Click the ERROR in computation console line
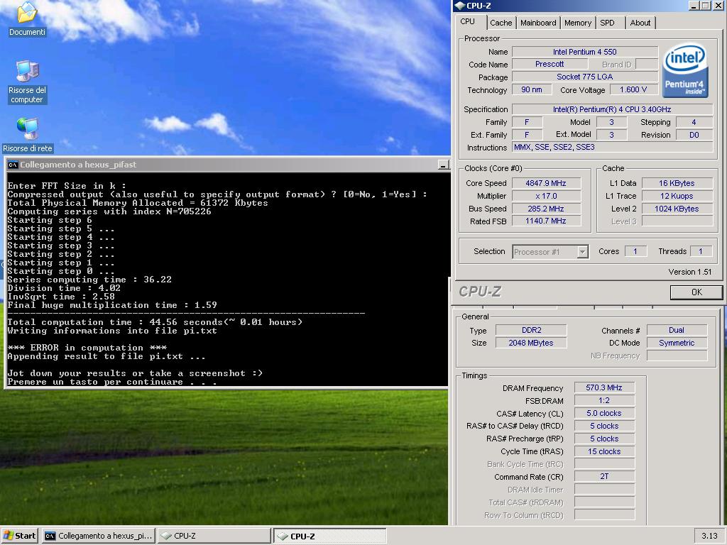The image size is (727, 545). pyautogui.click(x=87, y=348)
